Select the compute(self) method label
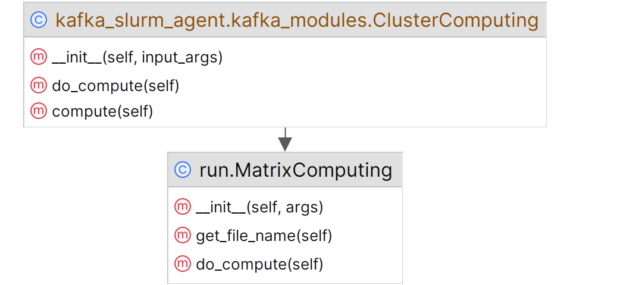 point(102,111)
